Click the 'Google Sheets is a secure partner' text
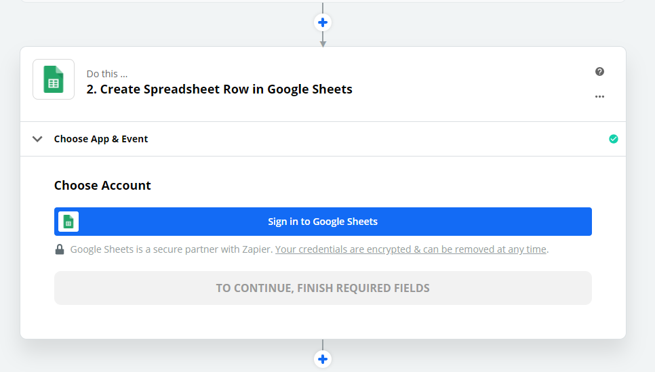The width and height of the screenshot is (655, 372). pyautogui.click(x=172, y=249)
